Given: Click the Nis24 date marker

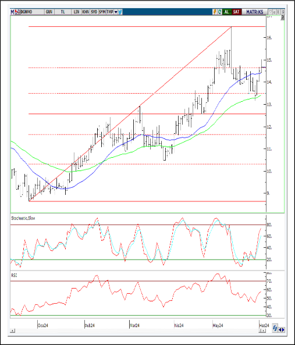Looking at the screenshot, I should [x=179, y=325].
